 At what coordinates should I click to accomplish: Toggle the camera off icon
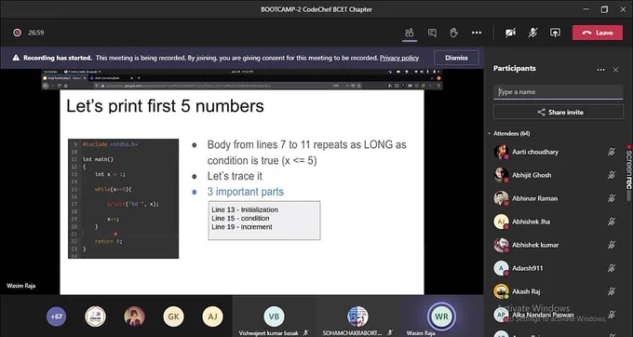coord(510,33)
